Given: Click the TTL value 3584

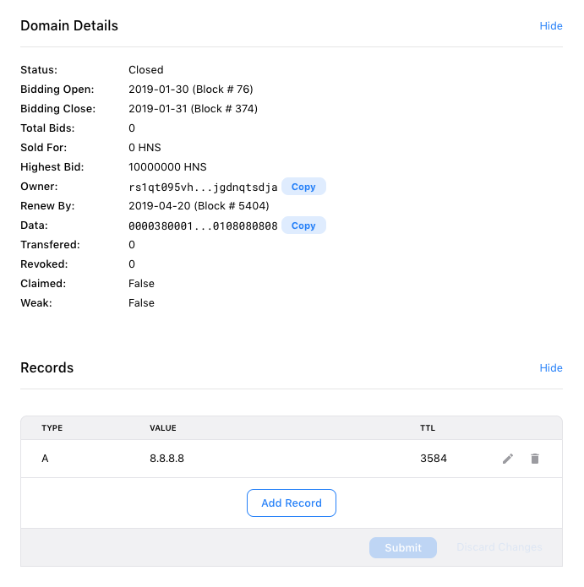Looking at the screenshot, I should click(434, 459).
